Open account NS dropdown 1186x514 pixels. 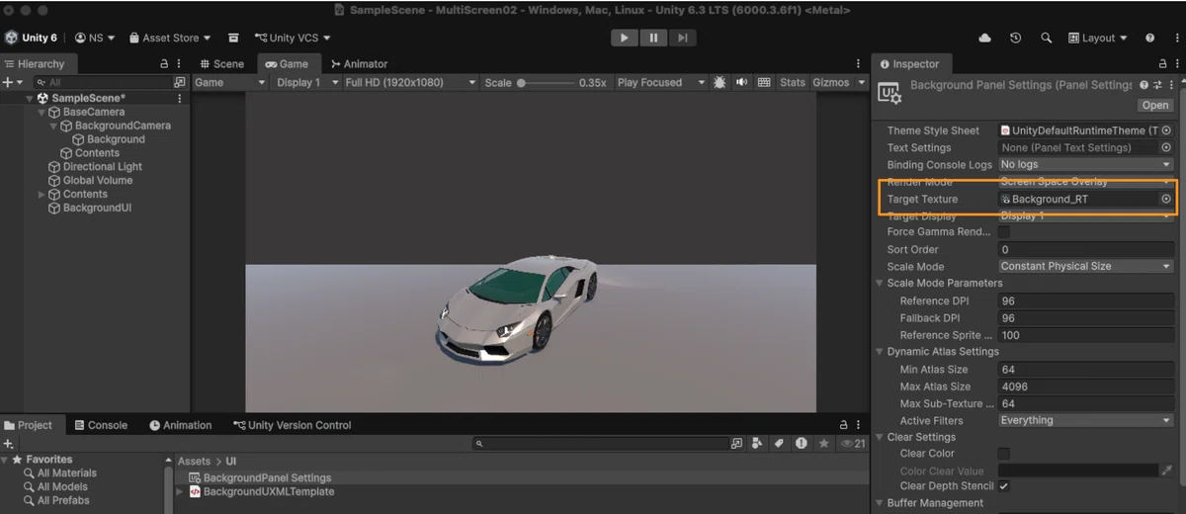point(95,38)
